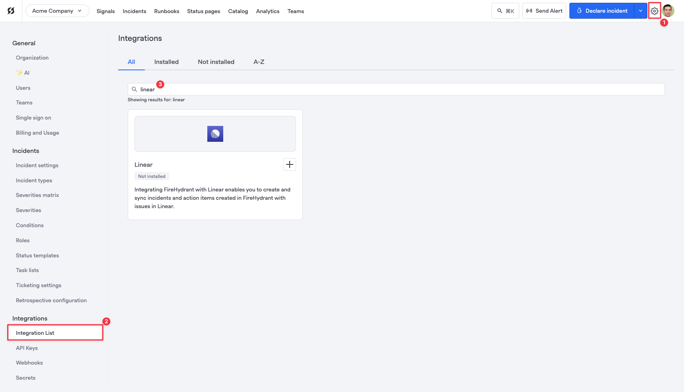The image size is (684, 392).
Task: Open the command search ⌘K button
Action: tap(505, 11)
